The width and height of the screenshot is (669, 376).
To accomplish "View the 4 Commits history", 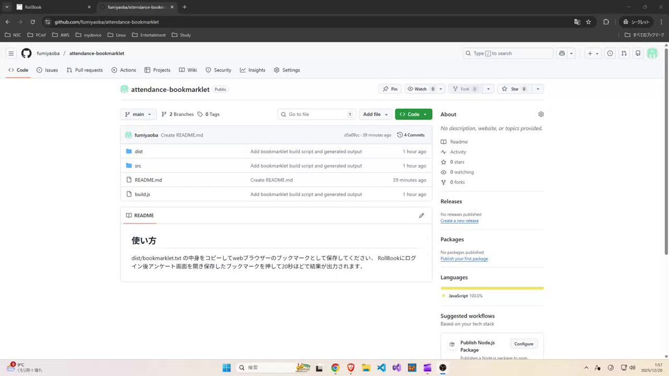I will pyautogui.click(x=411, y=135).
